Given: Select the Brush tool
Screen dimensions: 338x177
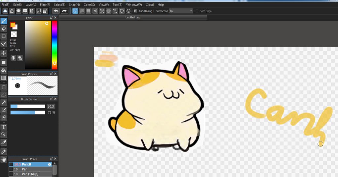Looking at the screenshot, I should (x=4, y=21).
